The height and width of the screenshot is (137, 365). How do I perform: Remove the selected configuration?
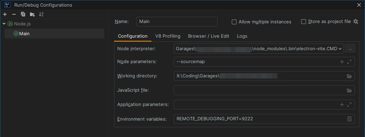coord(14,14)
